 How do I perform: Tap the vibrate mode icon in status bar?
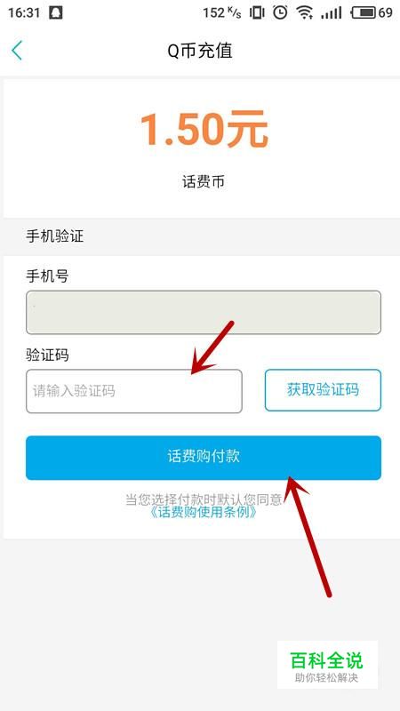coord(257,12)
